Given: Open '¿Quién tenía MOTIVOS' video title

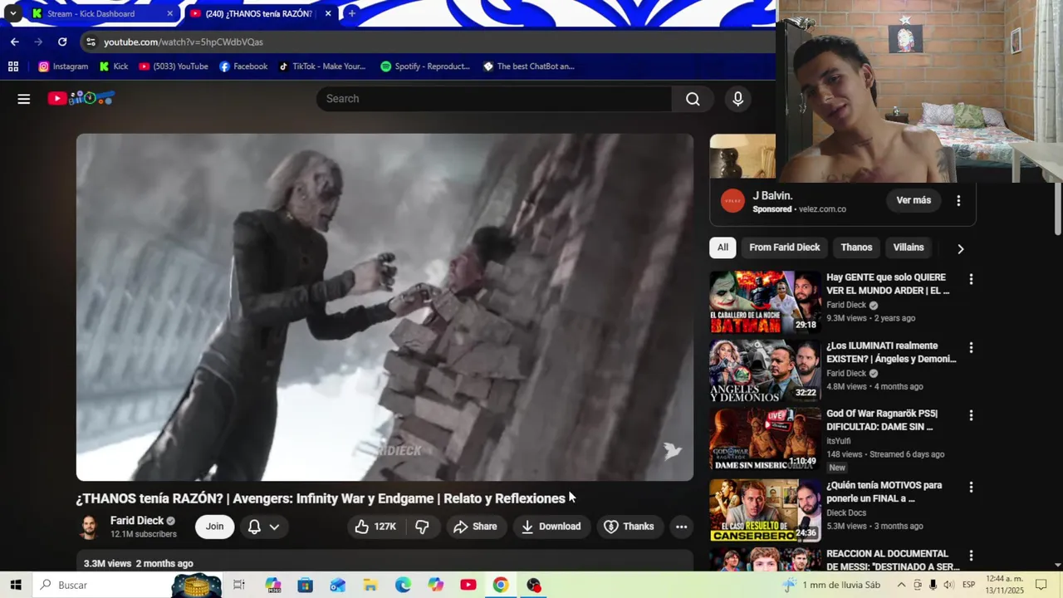Looking at the screenshot, I should 884,492.
